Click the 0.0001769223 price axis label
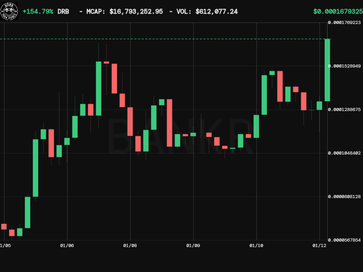 344,22
